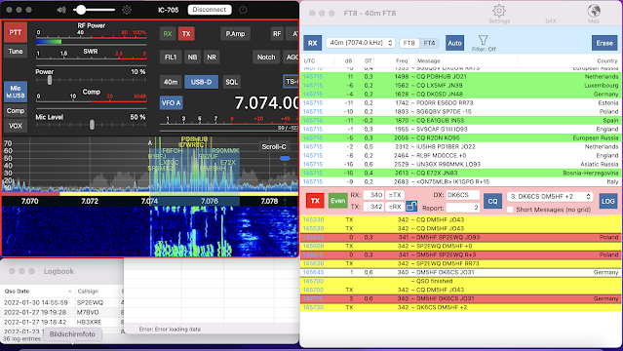
Task: Enable Short Messages (no grid) checkbox
Action: point(510,209)
